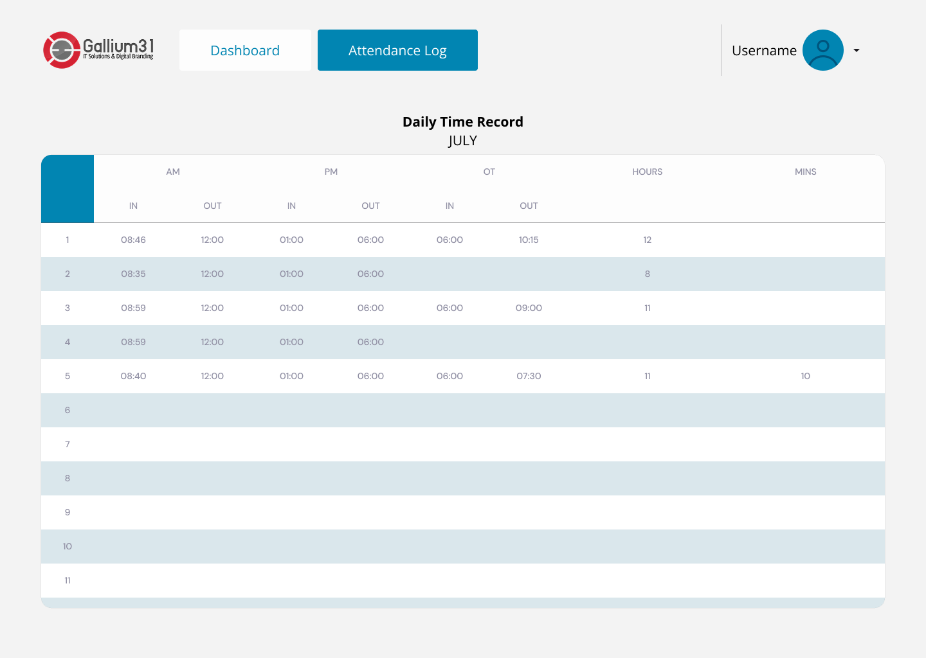Click the Username label text
The width and height of the screenshot is (926, 658).
(x=765, y=50)
